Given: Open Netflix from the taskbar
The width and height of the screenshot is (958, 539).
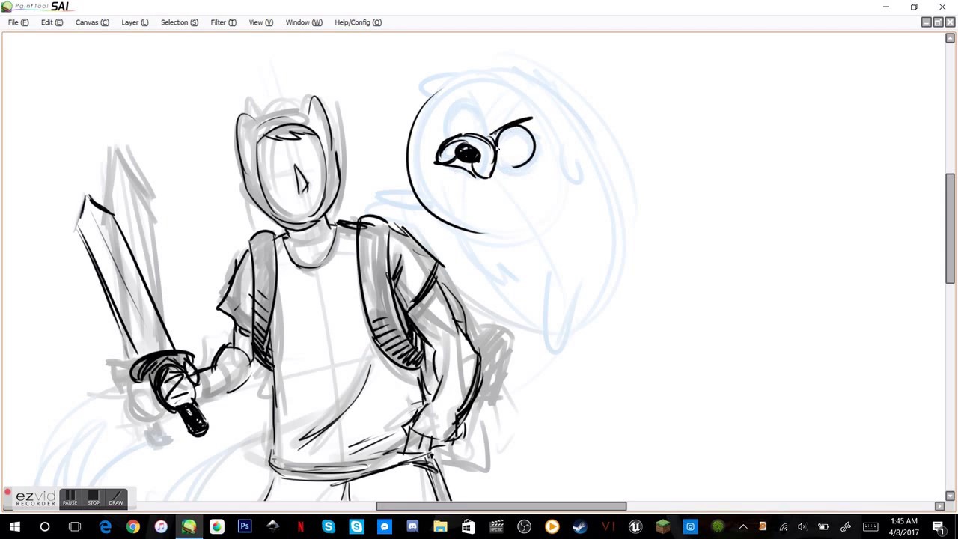Looking at the screenshot, I should (300, 526).
